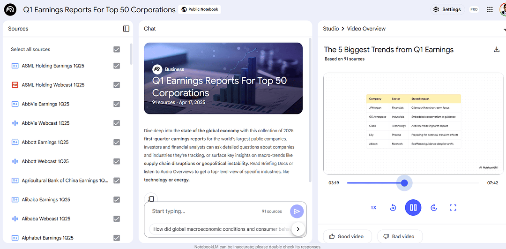The image size is (506, 249).
Task: Collapse the Sources panel
Action: point(126,29)
